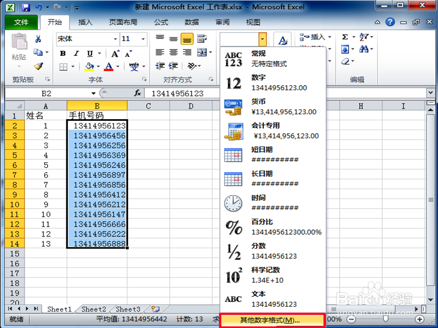Viewport: 438px width, 328px height.
Task: Align text left
Action: (x=160, y=52)
